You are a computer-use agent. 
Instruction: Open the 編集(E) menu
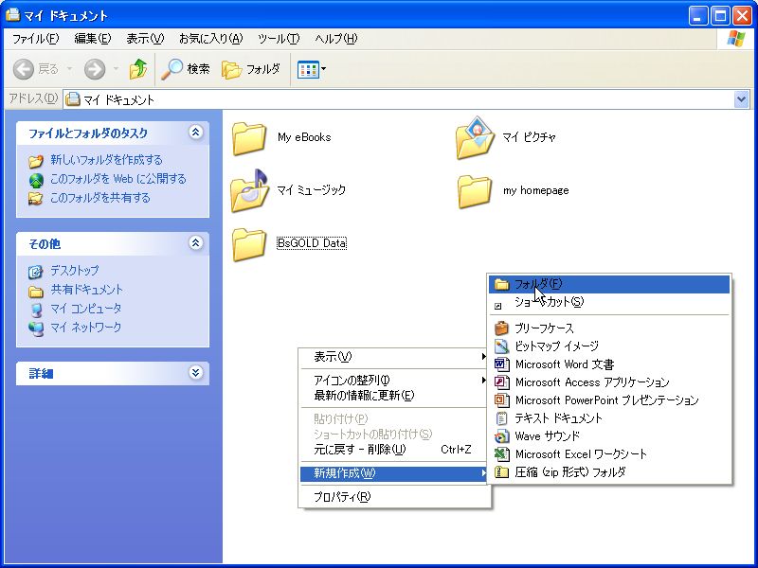click(x=92, y=39)
